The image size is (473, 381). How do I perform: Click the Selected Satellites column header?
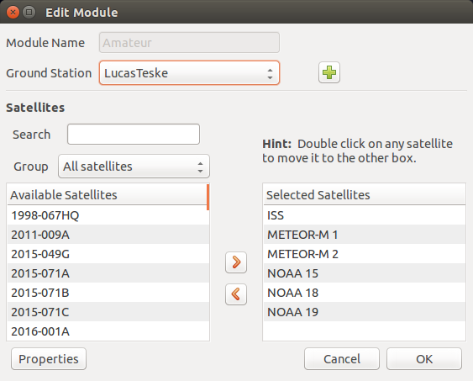coord(365,195)
